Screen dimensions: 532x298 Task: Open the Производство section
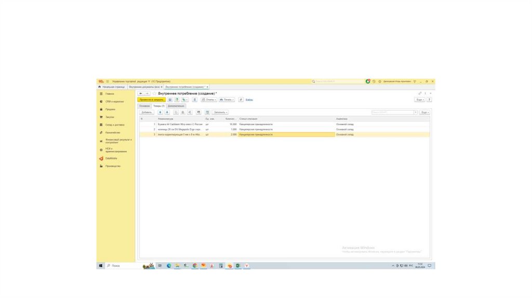pos(113,166)
